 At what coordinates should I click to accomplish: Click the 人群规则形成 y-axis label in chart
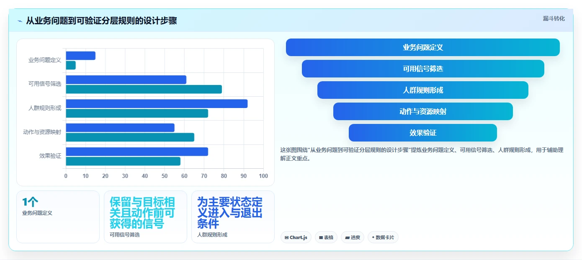coord(45,108)
